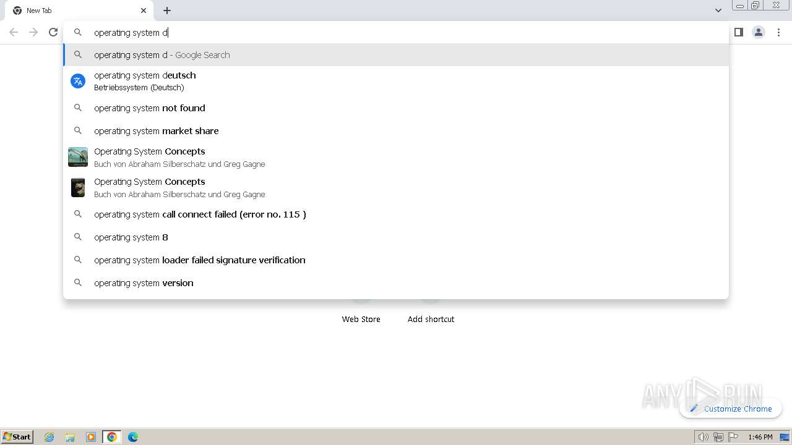Open Chrome three-dot menu
Image resolution: width=792 pixels, height=445 pixels.
[x=778, y=32]
